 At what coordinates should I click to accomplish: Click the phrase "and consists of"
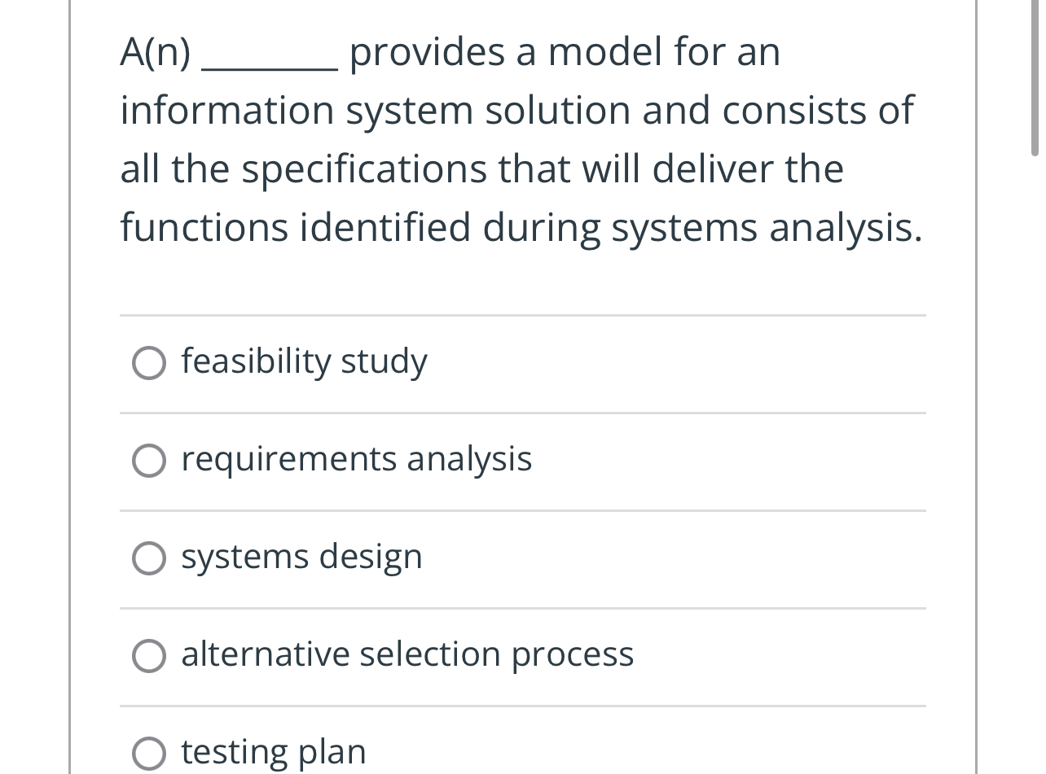[777, 111]
